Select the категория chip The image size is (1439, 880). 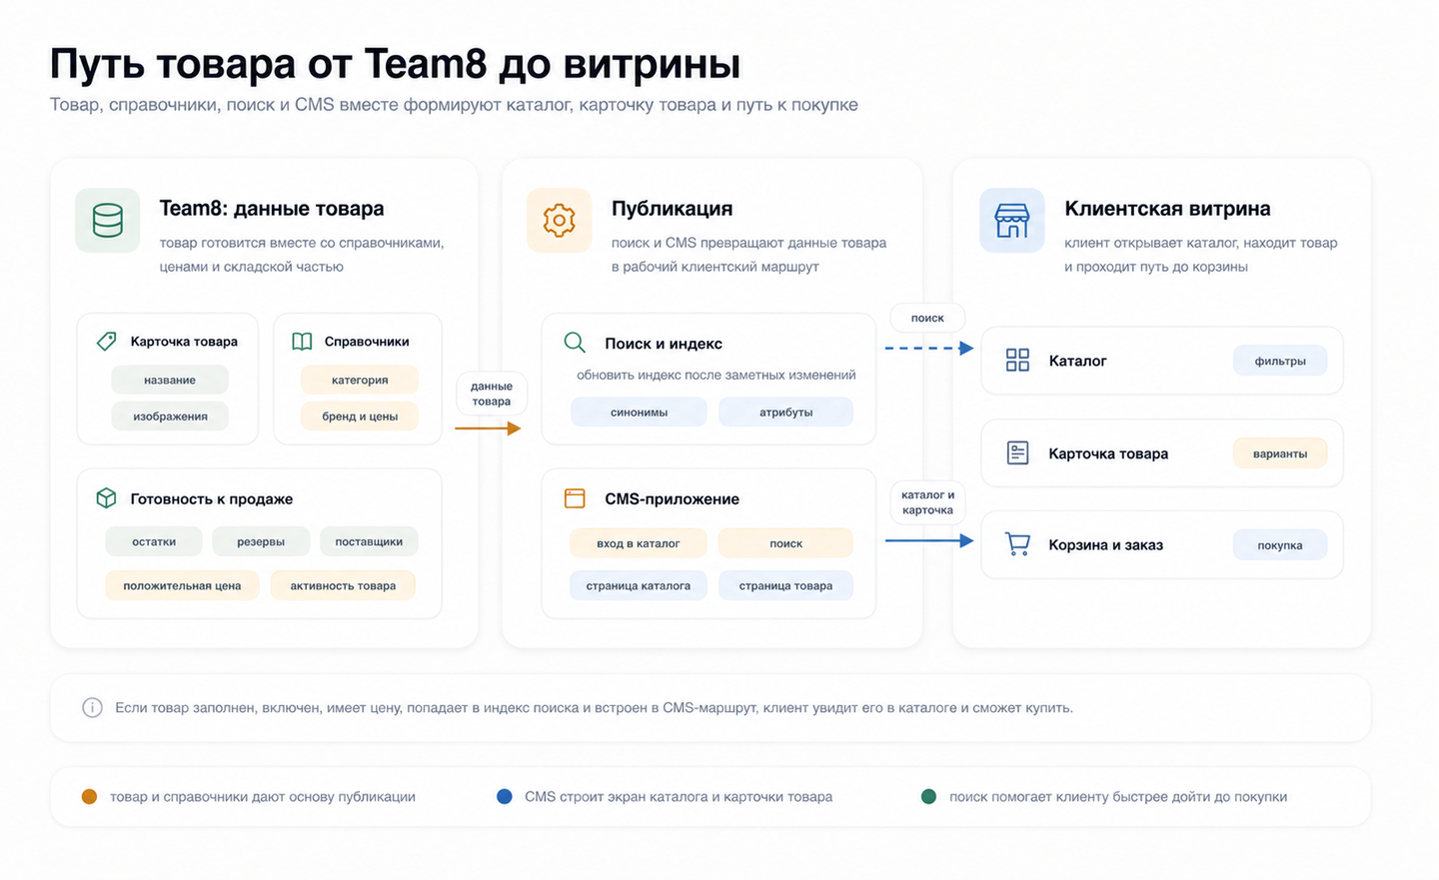tap(360, 380)
